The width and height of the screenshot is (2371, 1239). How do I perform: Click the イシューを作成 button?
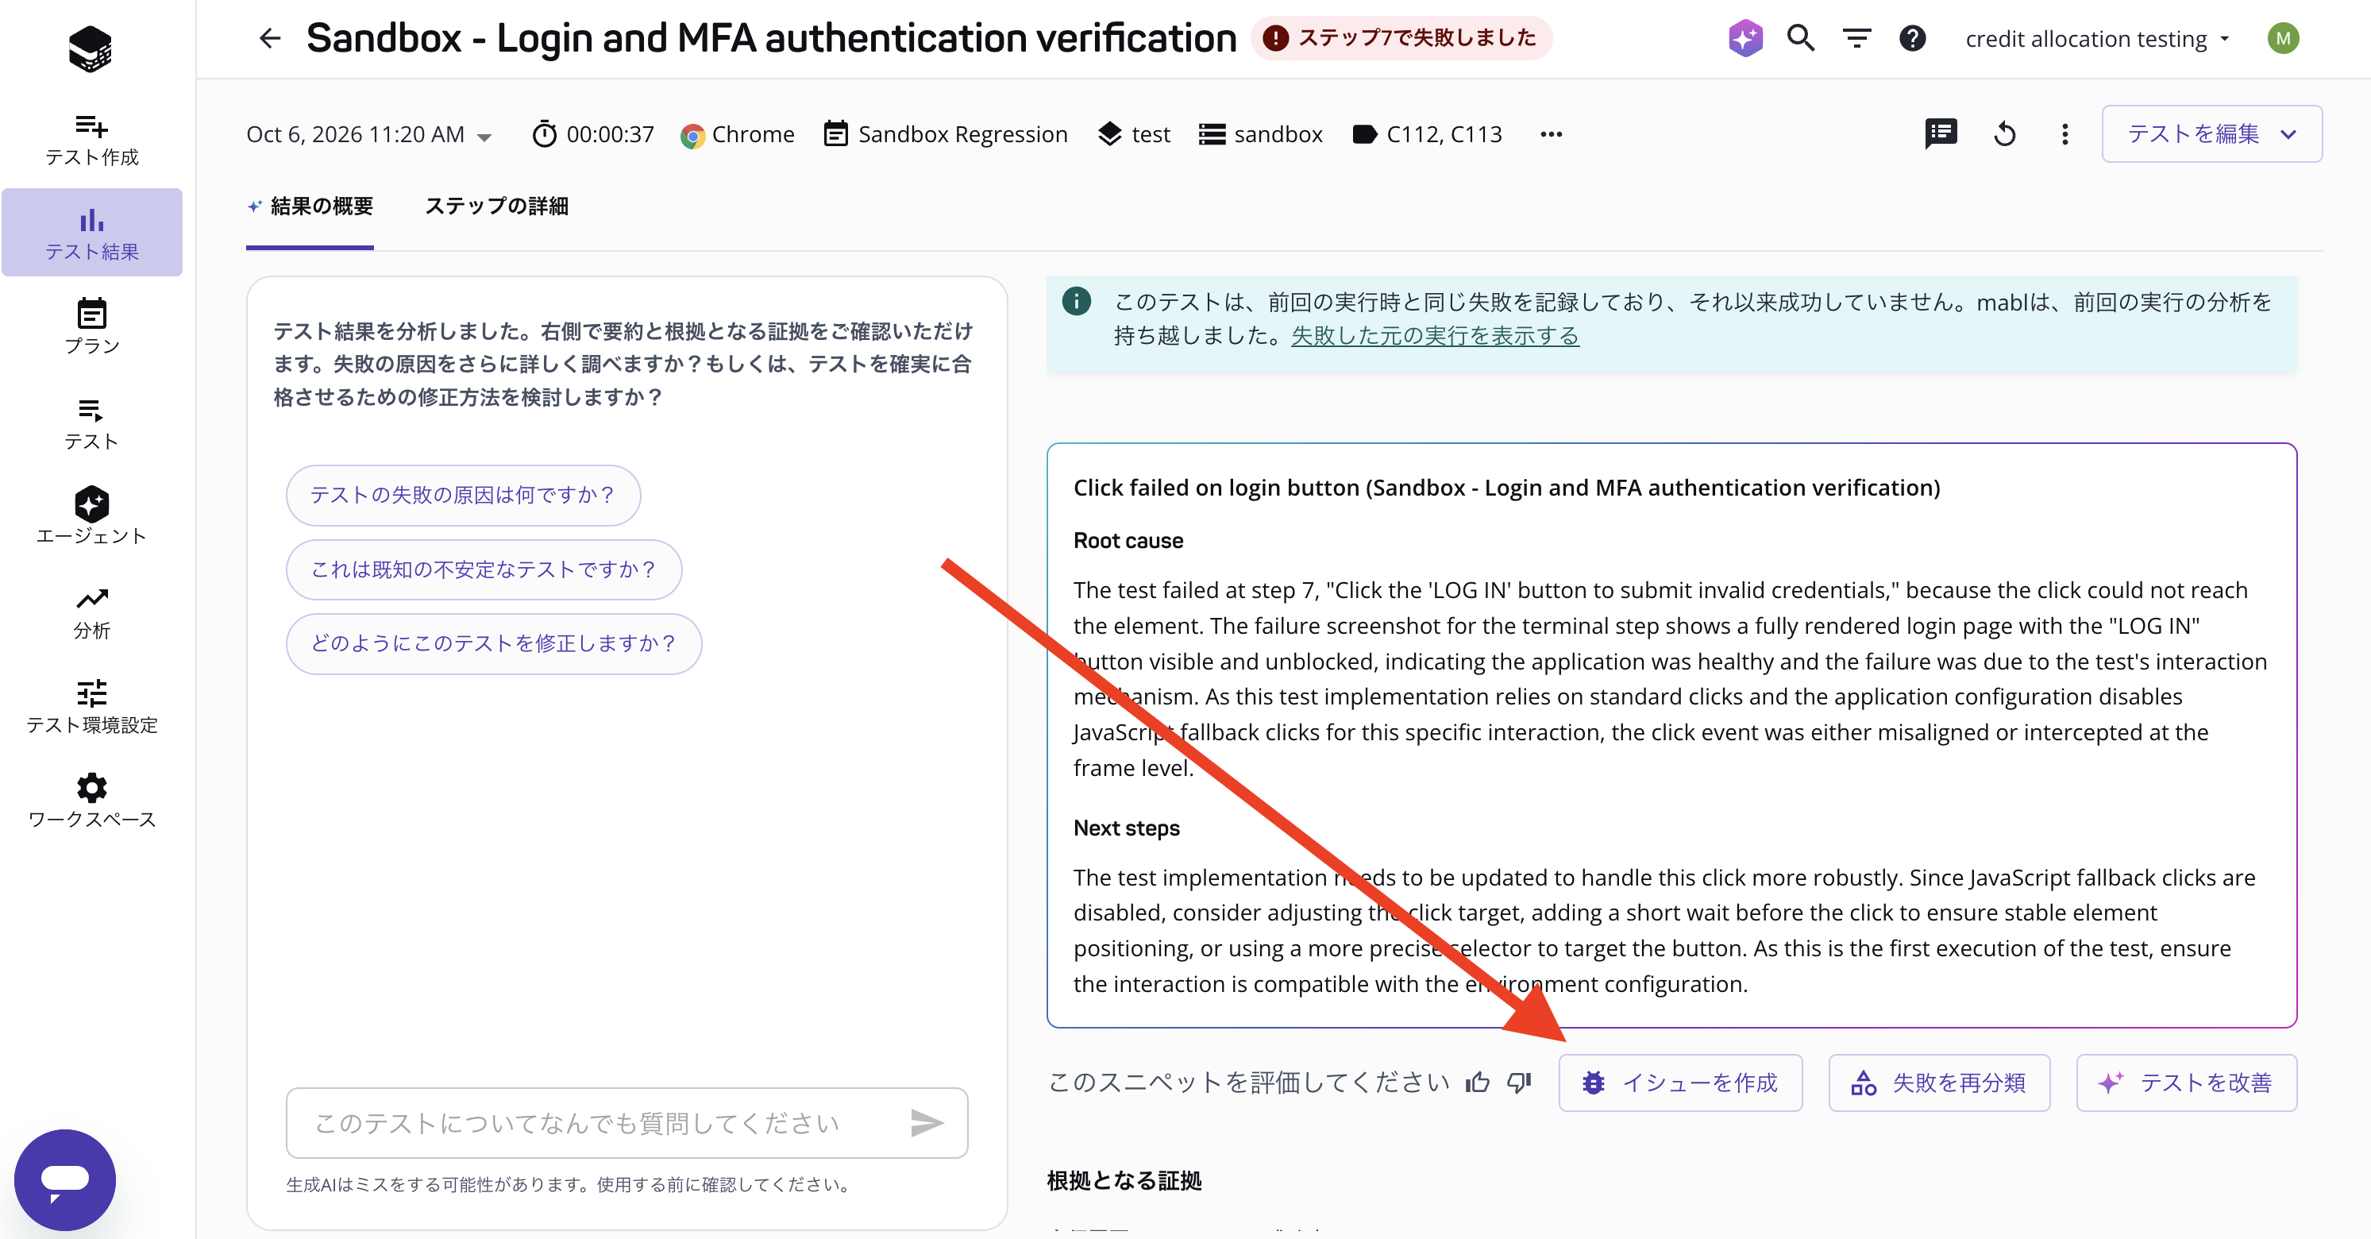point(1679,1083)
